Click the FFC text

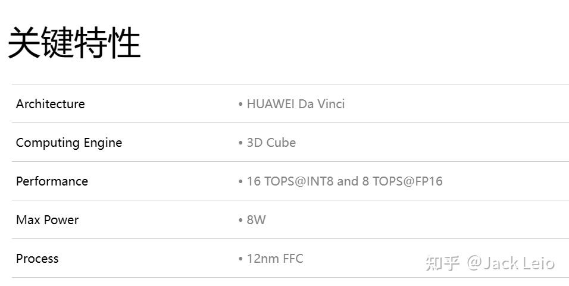pyautogui.click(x=293, y=259)
